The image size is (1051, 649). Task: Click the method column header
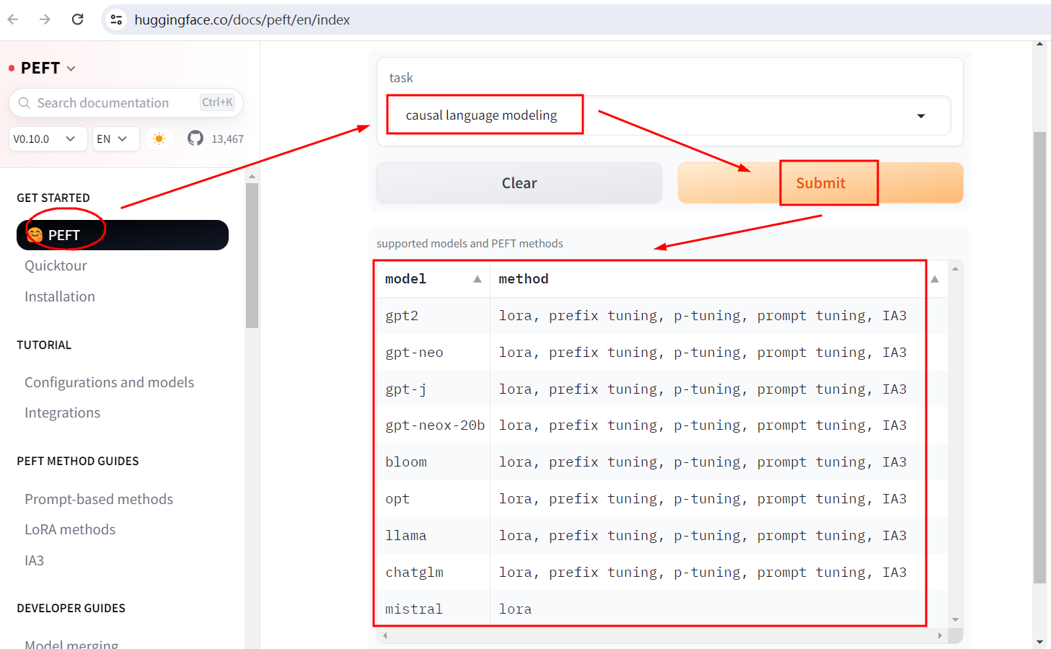click(x=524, y=279)
